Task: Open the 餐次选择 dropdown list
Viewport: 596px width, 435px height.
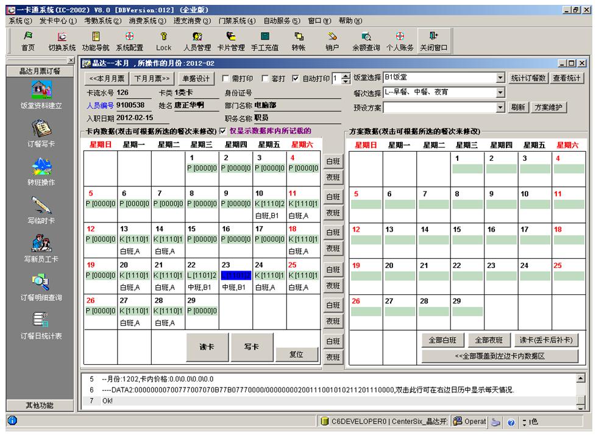Action: (x=501, y=93)
